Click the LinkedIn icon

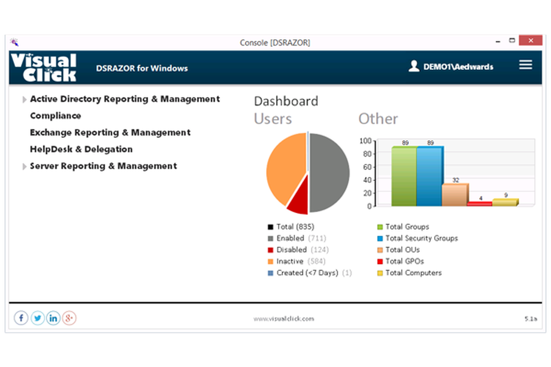click(53, 318)
